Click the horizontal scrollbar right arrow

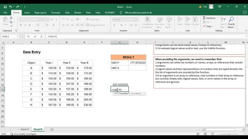coord(244,129)
